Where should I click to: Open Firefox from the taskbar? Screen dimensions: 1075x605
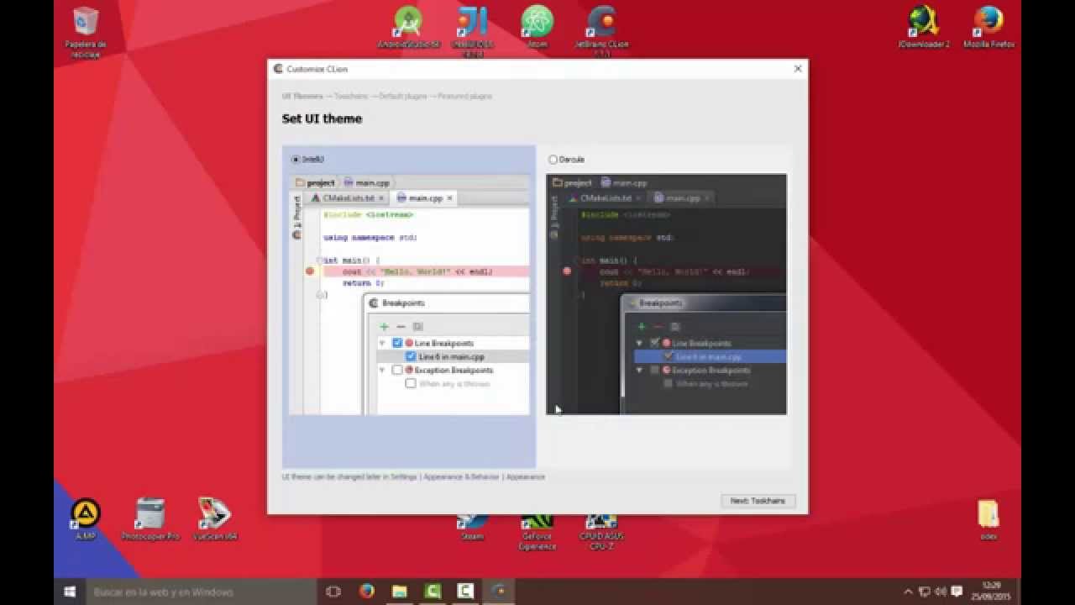coord(367,592)
